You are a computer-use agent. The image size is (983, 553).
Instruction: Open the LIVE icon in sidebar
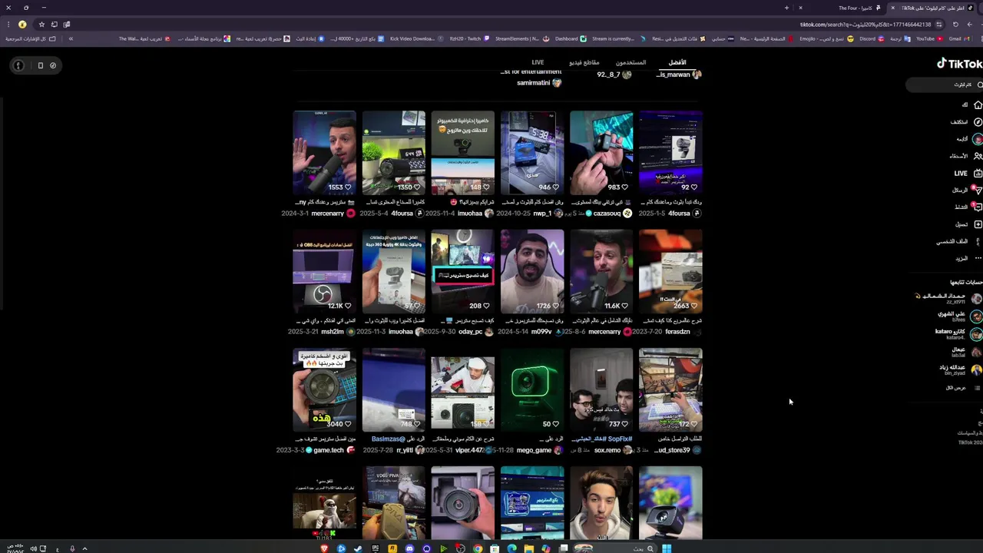[978, 174]
